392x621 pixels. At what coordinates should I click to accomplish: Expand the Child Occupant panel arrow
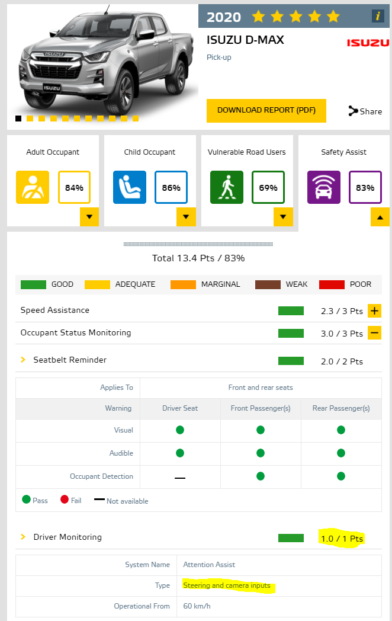click(186, 217)
